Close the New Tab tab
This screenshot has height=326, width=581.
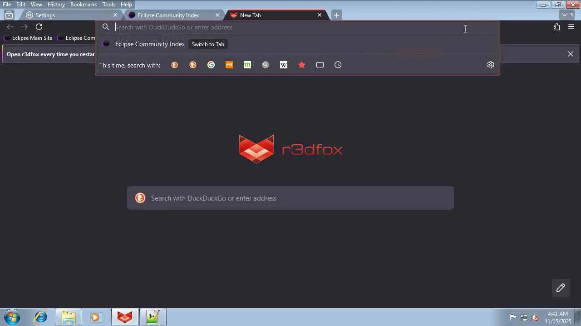[x=320, y=15]
